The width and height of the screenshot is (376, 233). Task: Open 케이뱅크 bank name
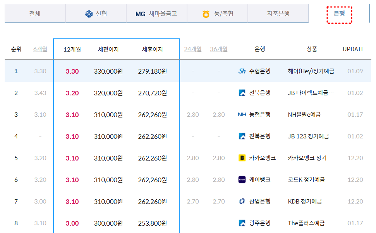(x=260, y=179)
